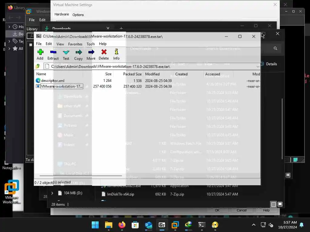Click OK in Virtual Machine Settings
This screenshot has width=310, height=232.
(217, 210)
